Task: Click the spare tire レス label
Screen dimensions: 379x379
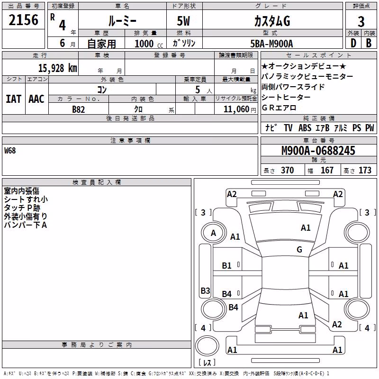Action: tap(207, 362)
